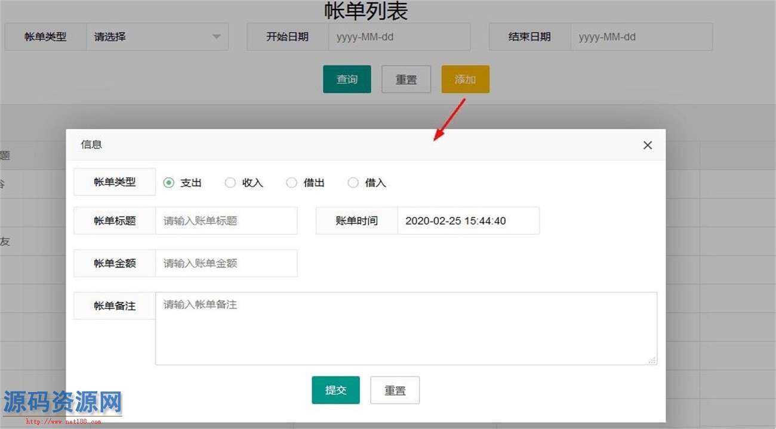This screenshot has height=429, width=776.
Task: Click the 帐单金额 input field
Action: 226,263
